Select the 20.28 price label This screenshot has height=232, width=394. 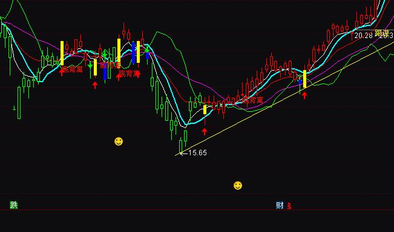(x=363, y=36)
